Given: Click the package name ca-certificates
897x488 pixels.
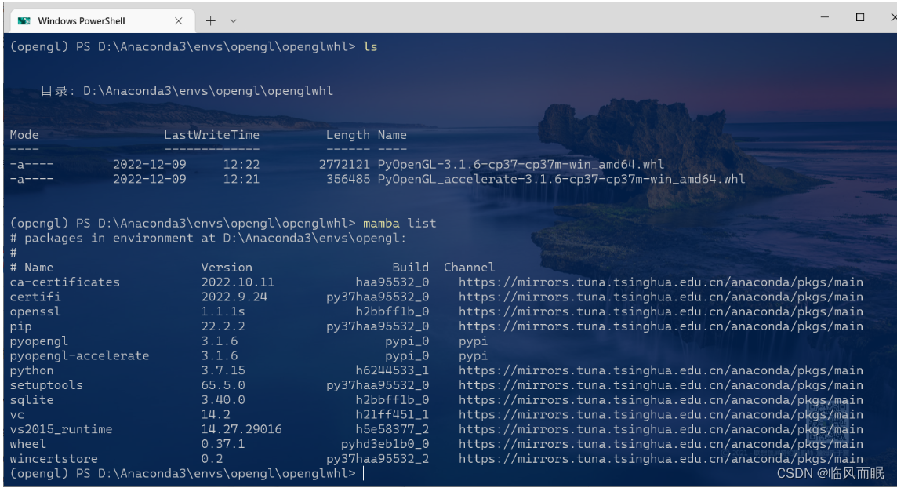Looking at the screenshot, I should coord(64,282).
